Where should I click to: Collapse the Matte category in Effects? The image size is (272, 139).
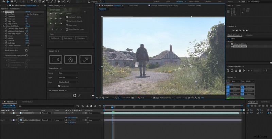pyautogui.click(x=227, y=42)
